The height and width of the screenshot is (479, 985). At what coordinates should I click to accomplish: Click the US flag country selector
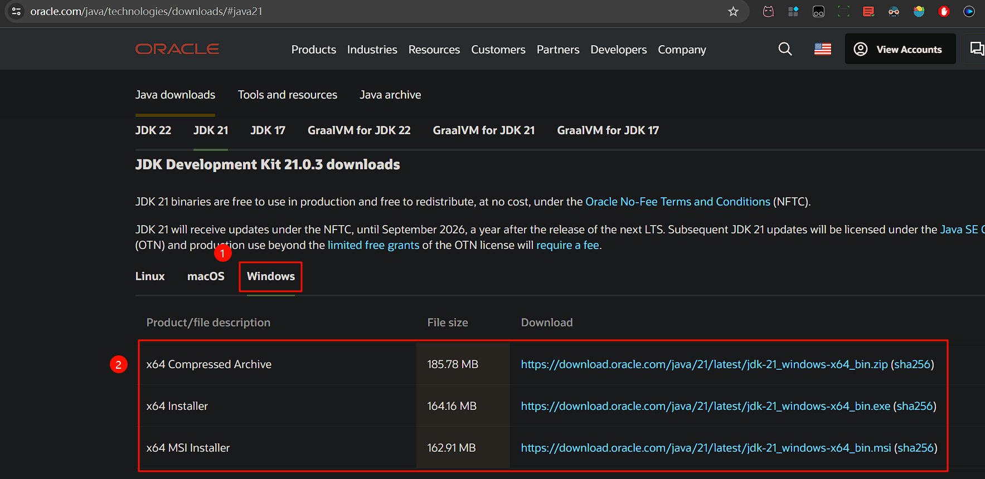(822, 49)
